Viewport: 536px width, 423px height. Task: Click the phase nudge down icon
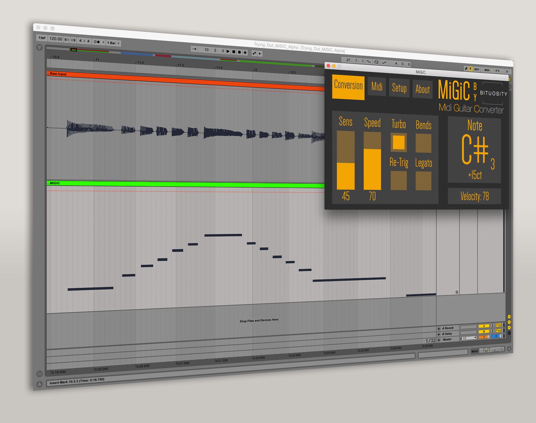point(67,40)
